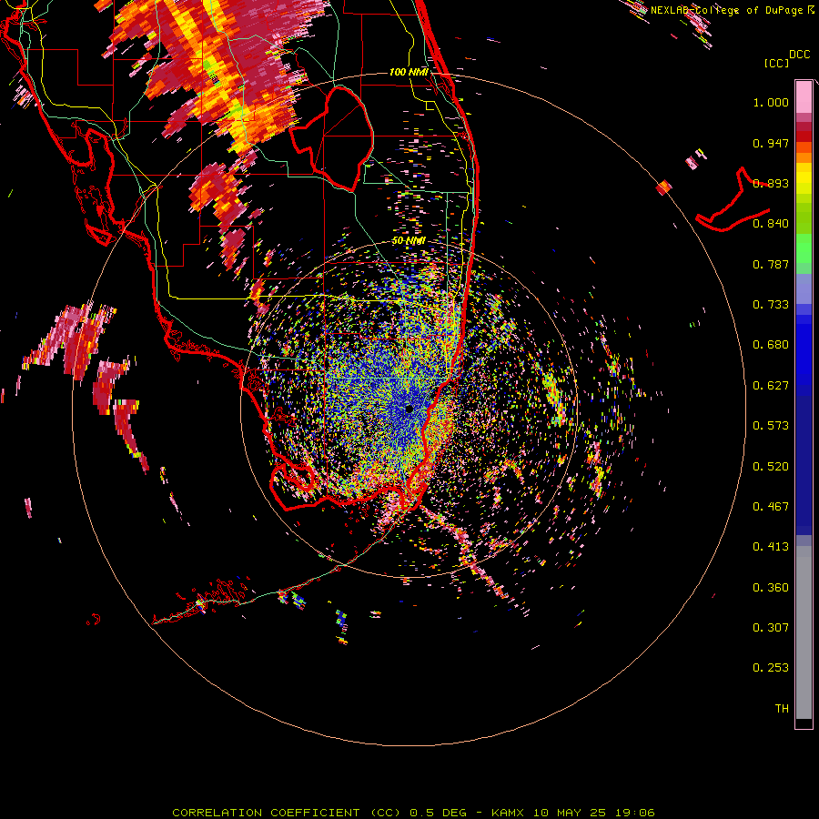Select the 1.000 value on color scale

pyautogui.click(x=771, y=102)
